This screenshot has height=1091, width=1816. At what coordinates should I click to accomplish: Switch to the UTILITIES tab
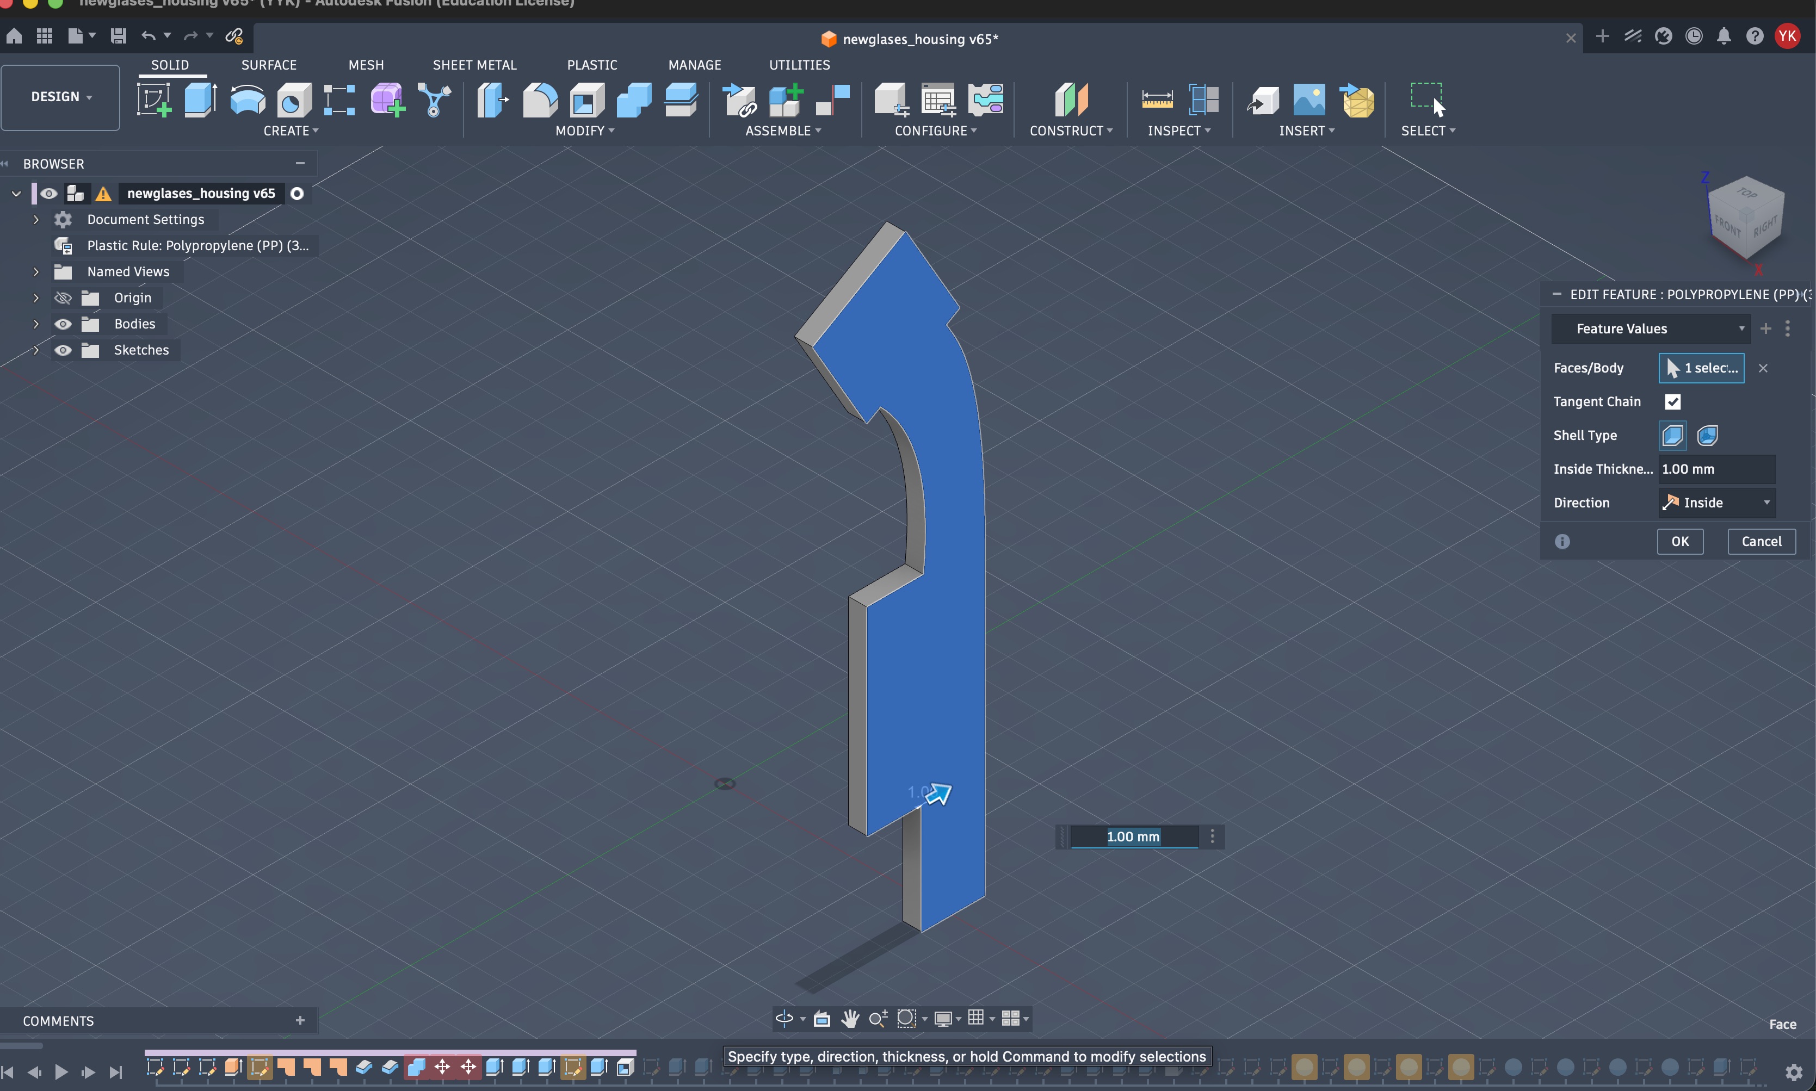pos(799,65)
